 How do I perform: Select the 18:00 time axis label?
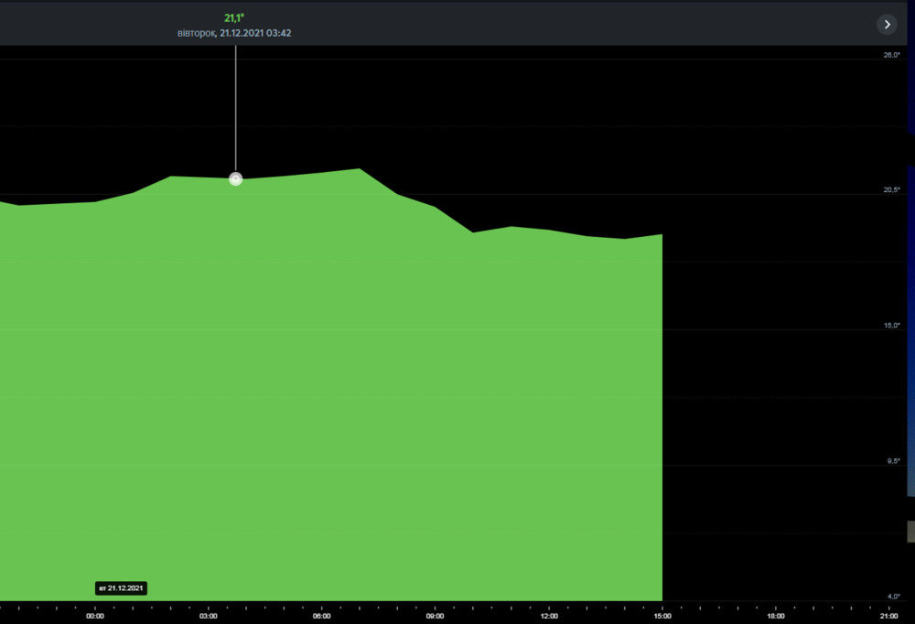[776, 616]
